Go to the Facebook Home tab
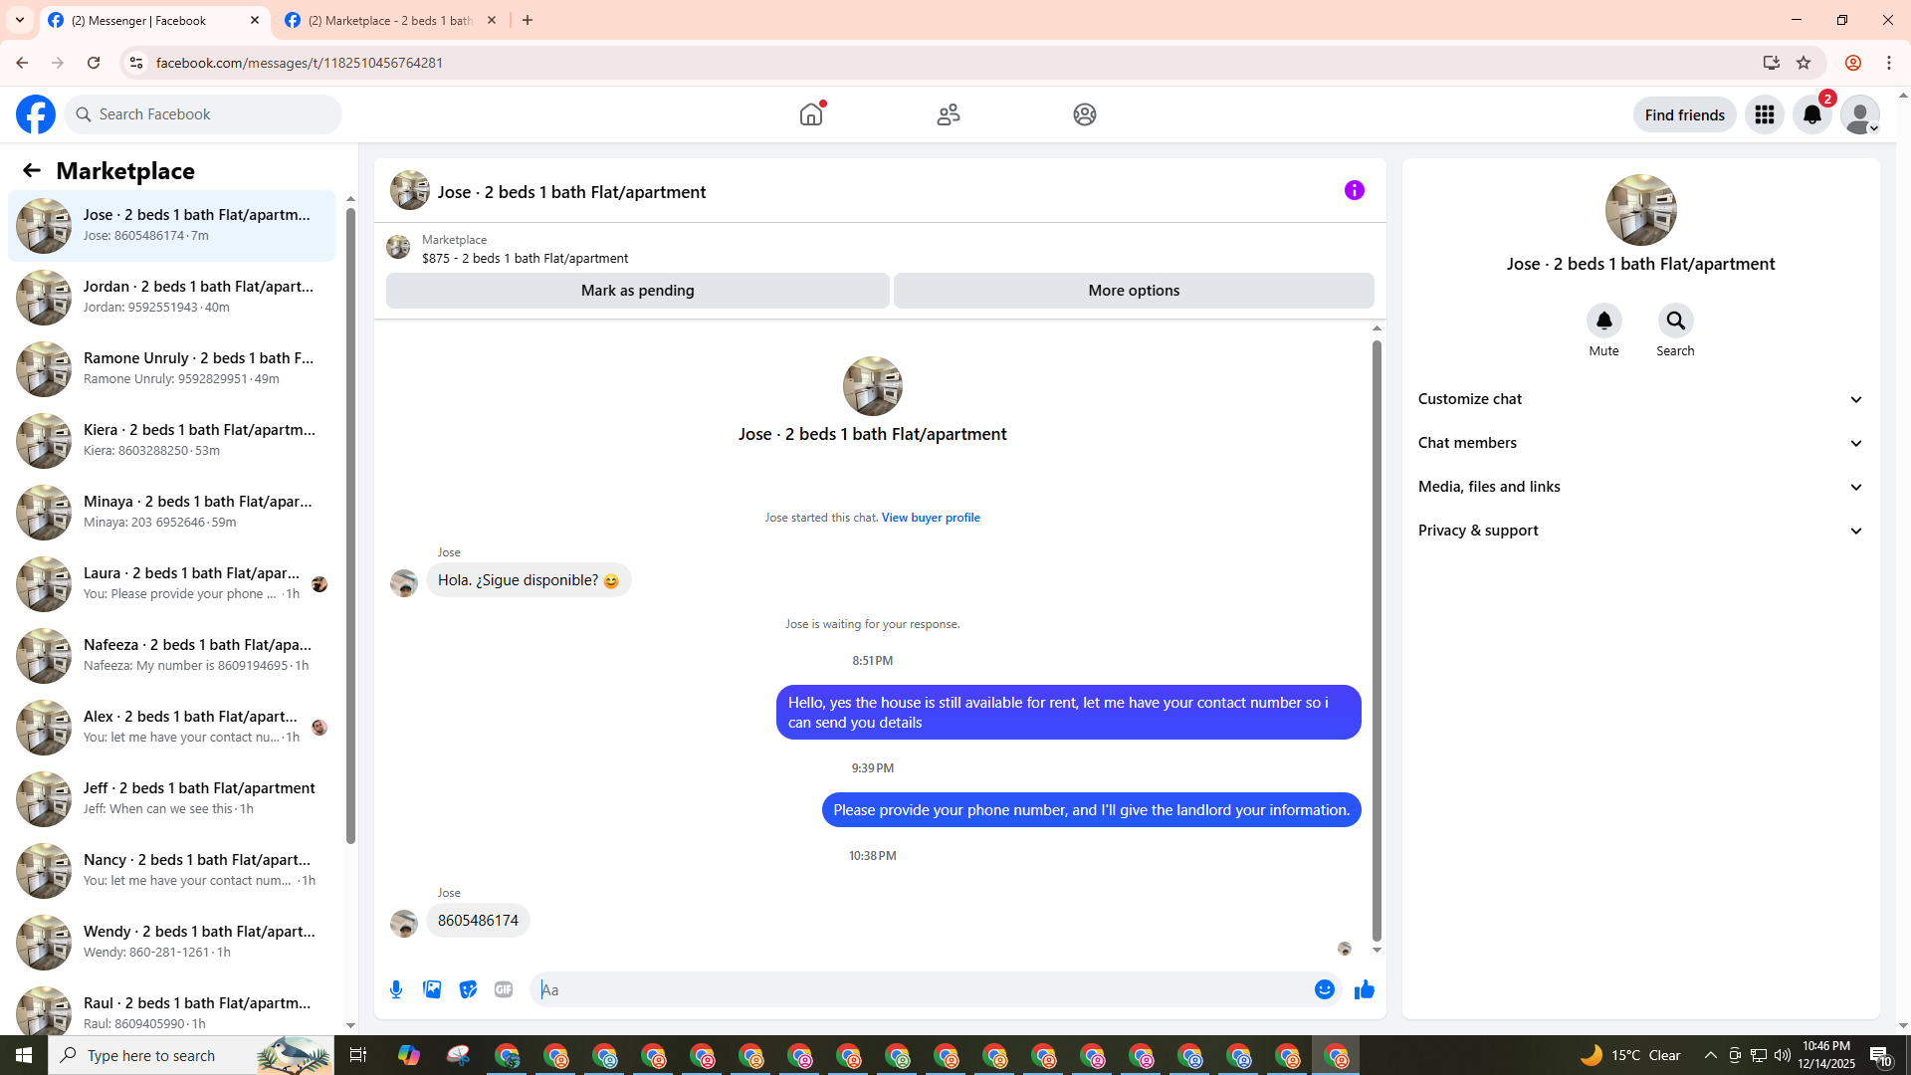 [x=811, y=114]
